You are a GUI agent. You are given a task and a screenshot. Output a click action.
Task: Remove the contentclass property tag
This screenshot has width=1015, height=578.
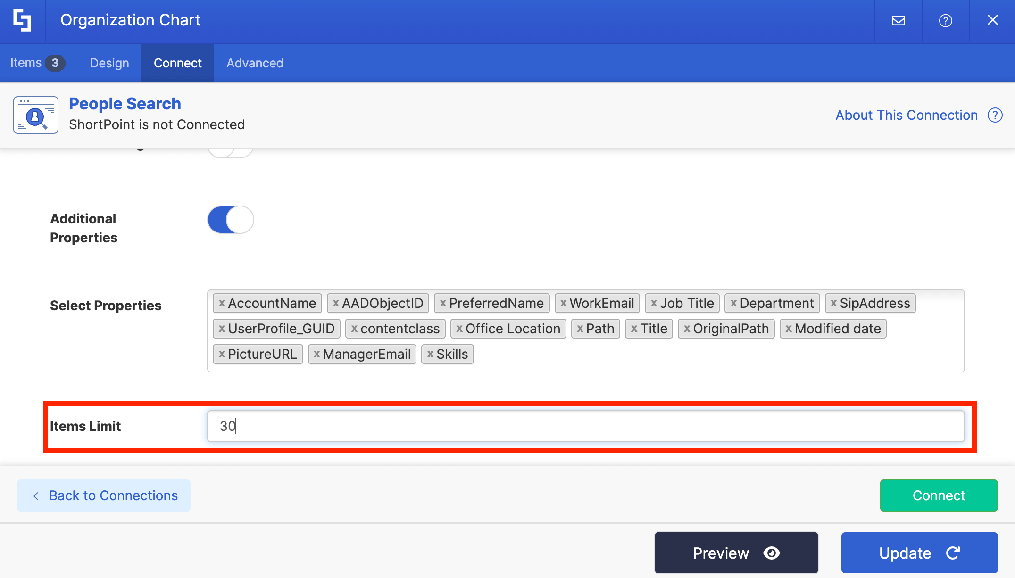pos(354,329)
